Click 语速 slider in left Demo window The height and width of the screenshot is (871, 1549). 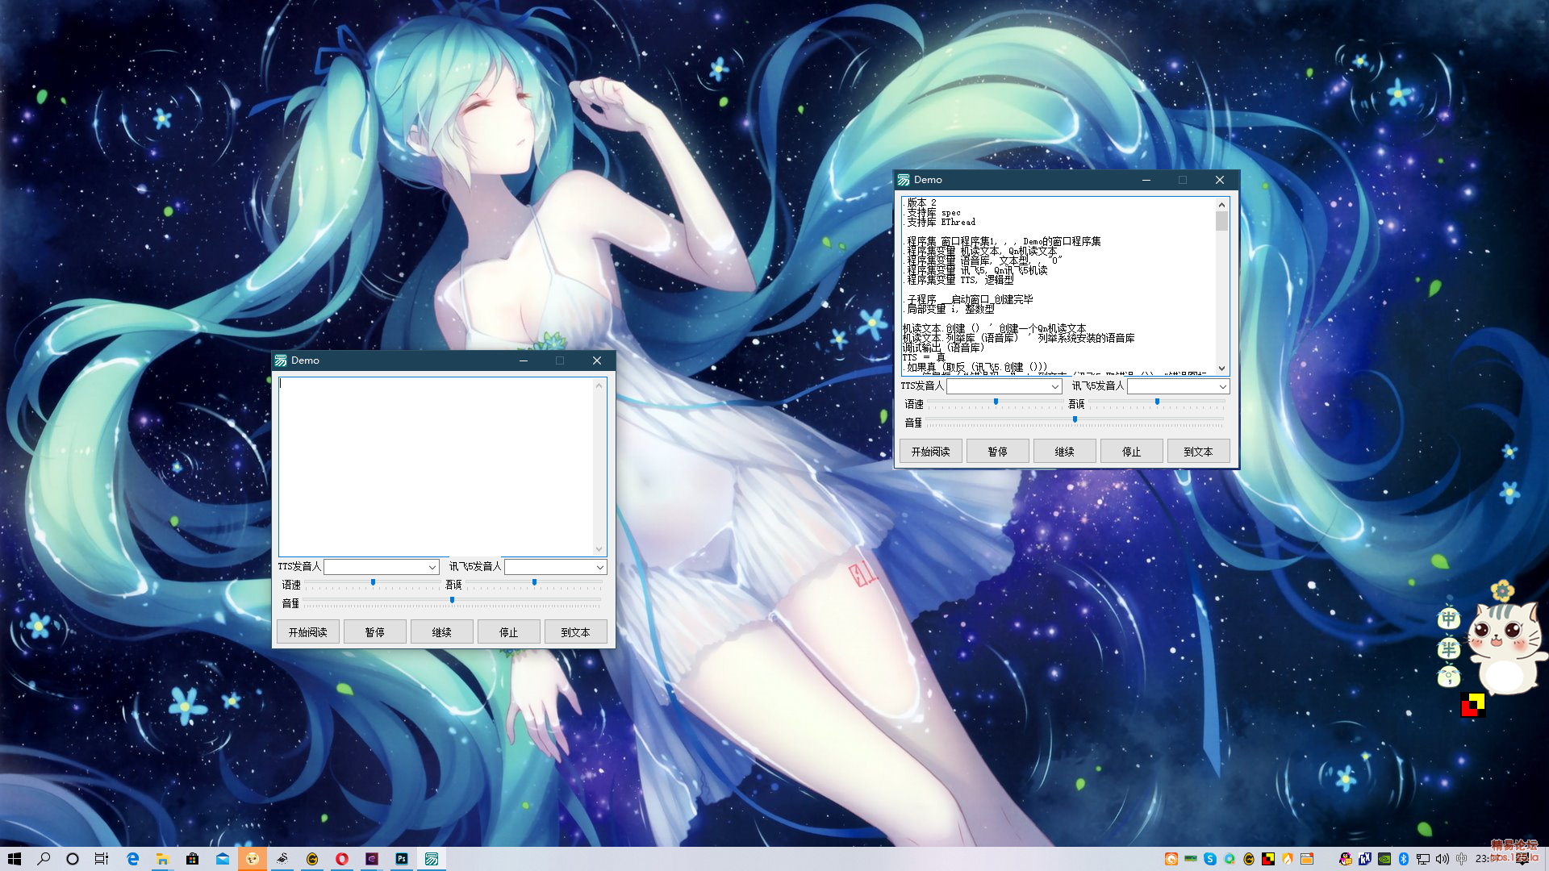(372, 584)
